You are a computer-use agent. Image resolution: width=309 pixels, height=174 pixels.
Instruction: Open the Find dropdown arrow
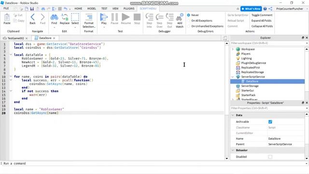tap(54, 27)
